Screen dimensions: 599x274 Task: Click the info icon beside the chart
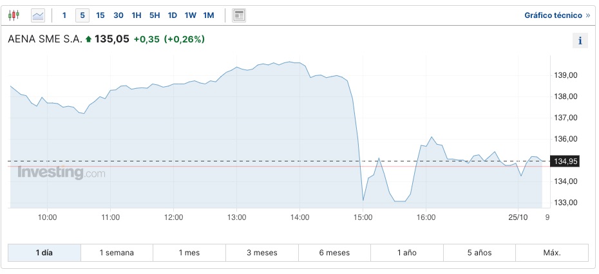(580, 41)
